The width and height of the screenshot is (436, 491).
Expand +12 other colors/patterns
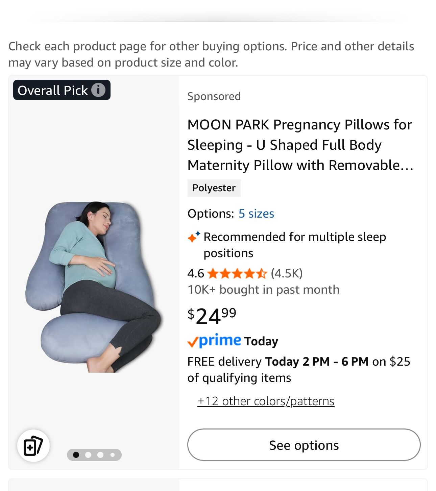coord(266,401)
